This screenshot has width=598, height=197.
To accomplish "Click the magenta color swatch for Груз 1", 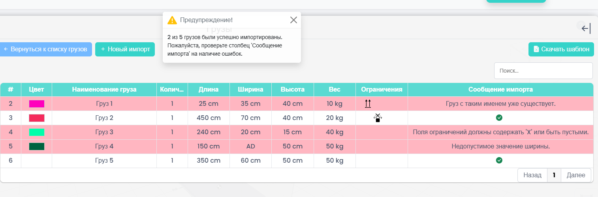I will coord(36,104).
